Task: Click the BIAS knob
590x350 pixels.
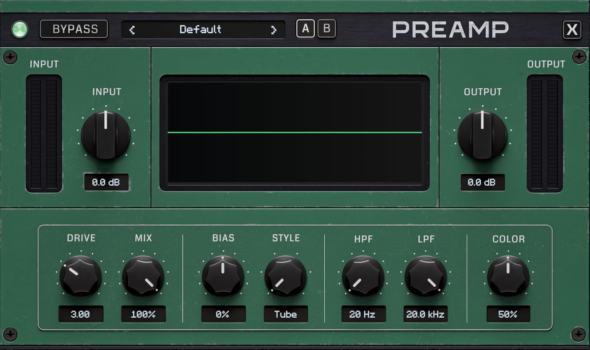Action: pyautogui.click(x=223, y=276)
